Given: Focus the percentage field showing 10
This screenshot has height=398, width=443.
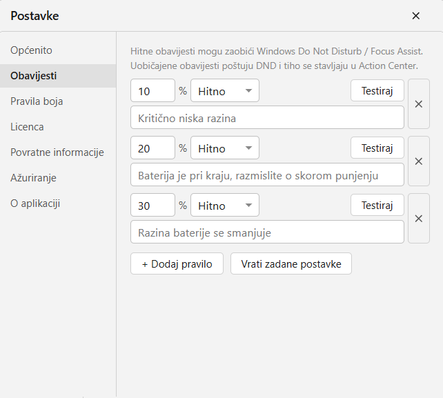Looking at the screenshot, I should tap(153, 90).
